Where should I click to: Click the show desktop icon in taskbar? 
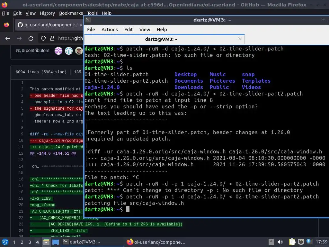click(56, 242)
